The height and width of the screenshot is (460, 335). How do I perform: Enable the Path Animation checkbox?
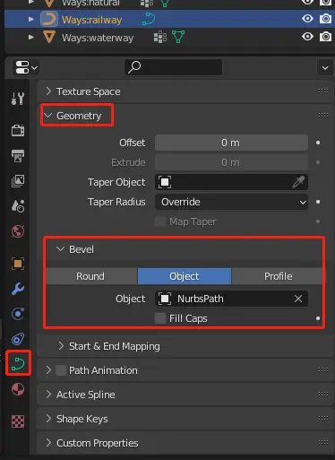coord(61,370)
